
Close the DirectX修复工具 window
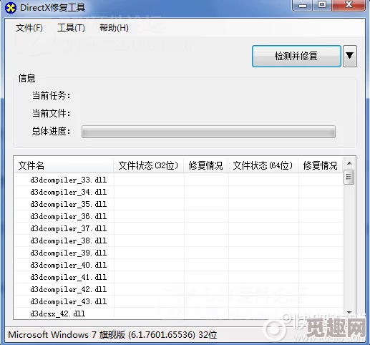tap(349, 5)
